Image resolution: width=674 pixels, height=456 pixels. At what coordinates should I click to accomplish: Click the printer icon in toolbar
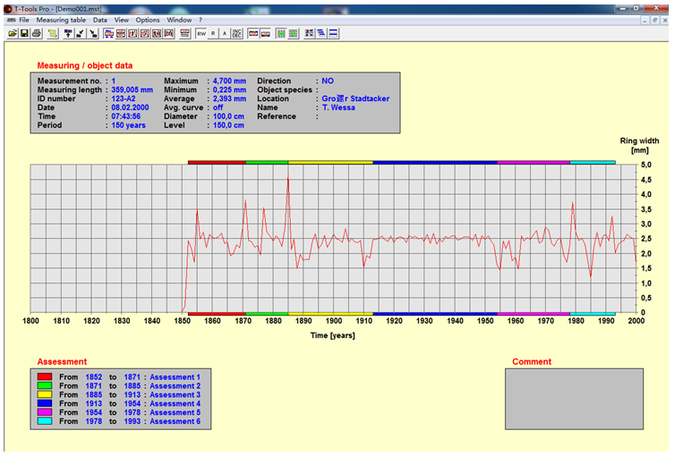tap(37, 33)
